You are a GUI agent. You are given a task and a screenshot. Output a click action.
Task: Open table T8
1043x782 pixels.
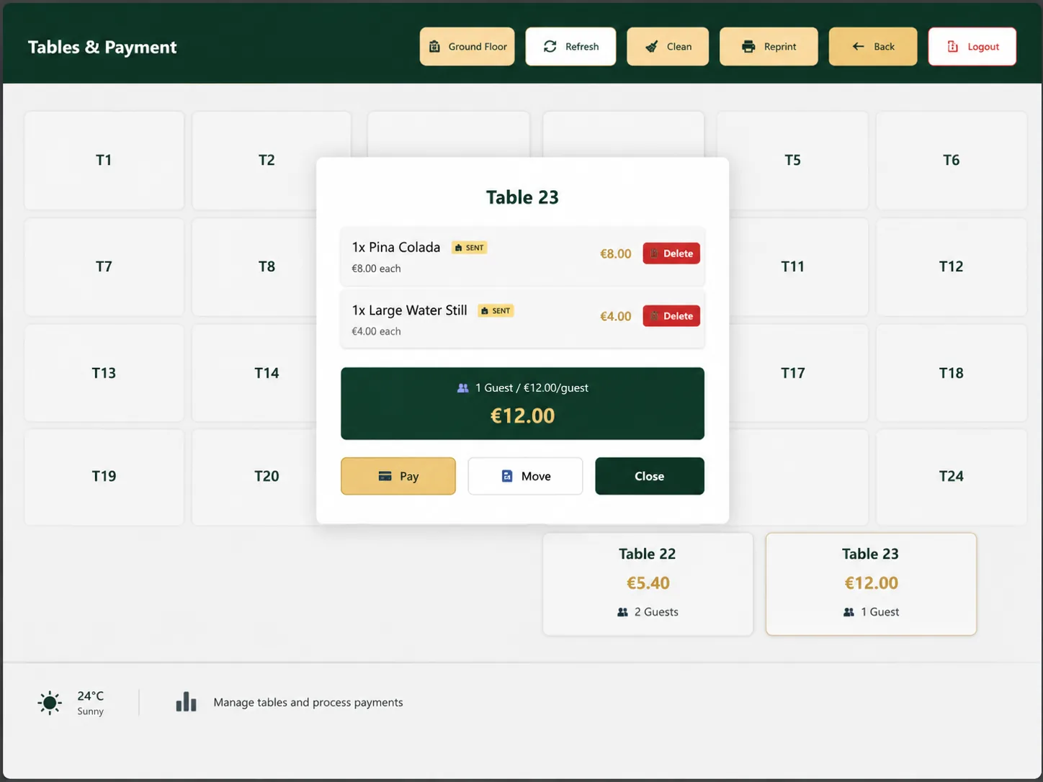pyautogui.click(x=267, y=266)
